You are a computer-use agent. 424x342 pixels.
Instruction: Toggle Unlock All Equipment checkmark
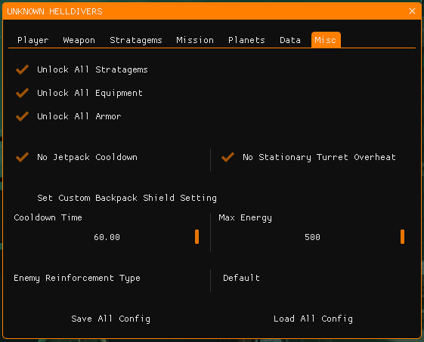tap(22, 93)
